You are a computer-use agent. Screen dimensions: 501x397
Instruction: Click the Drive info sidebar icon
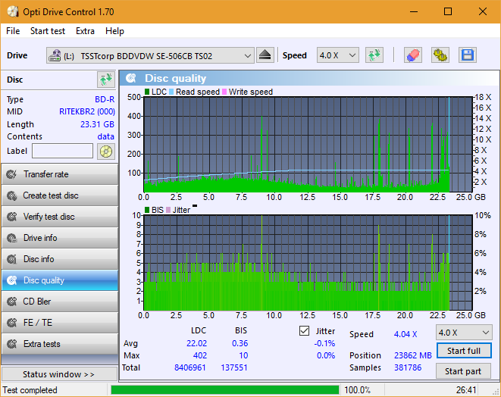[x=12, y=238]
